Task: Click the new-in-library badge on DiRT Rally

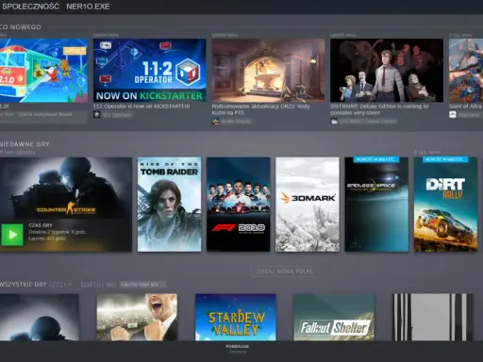Action: pyautogui.click(x=445, y=159)
